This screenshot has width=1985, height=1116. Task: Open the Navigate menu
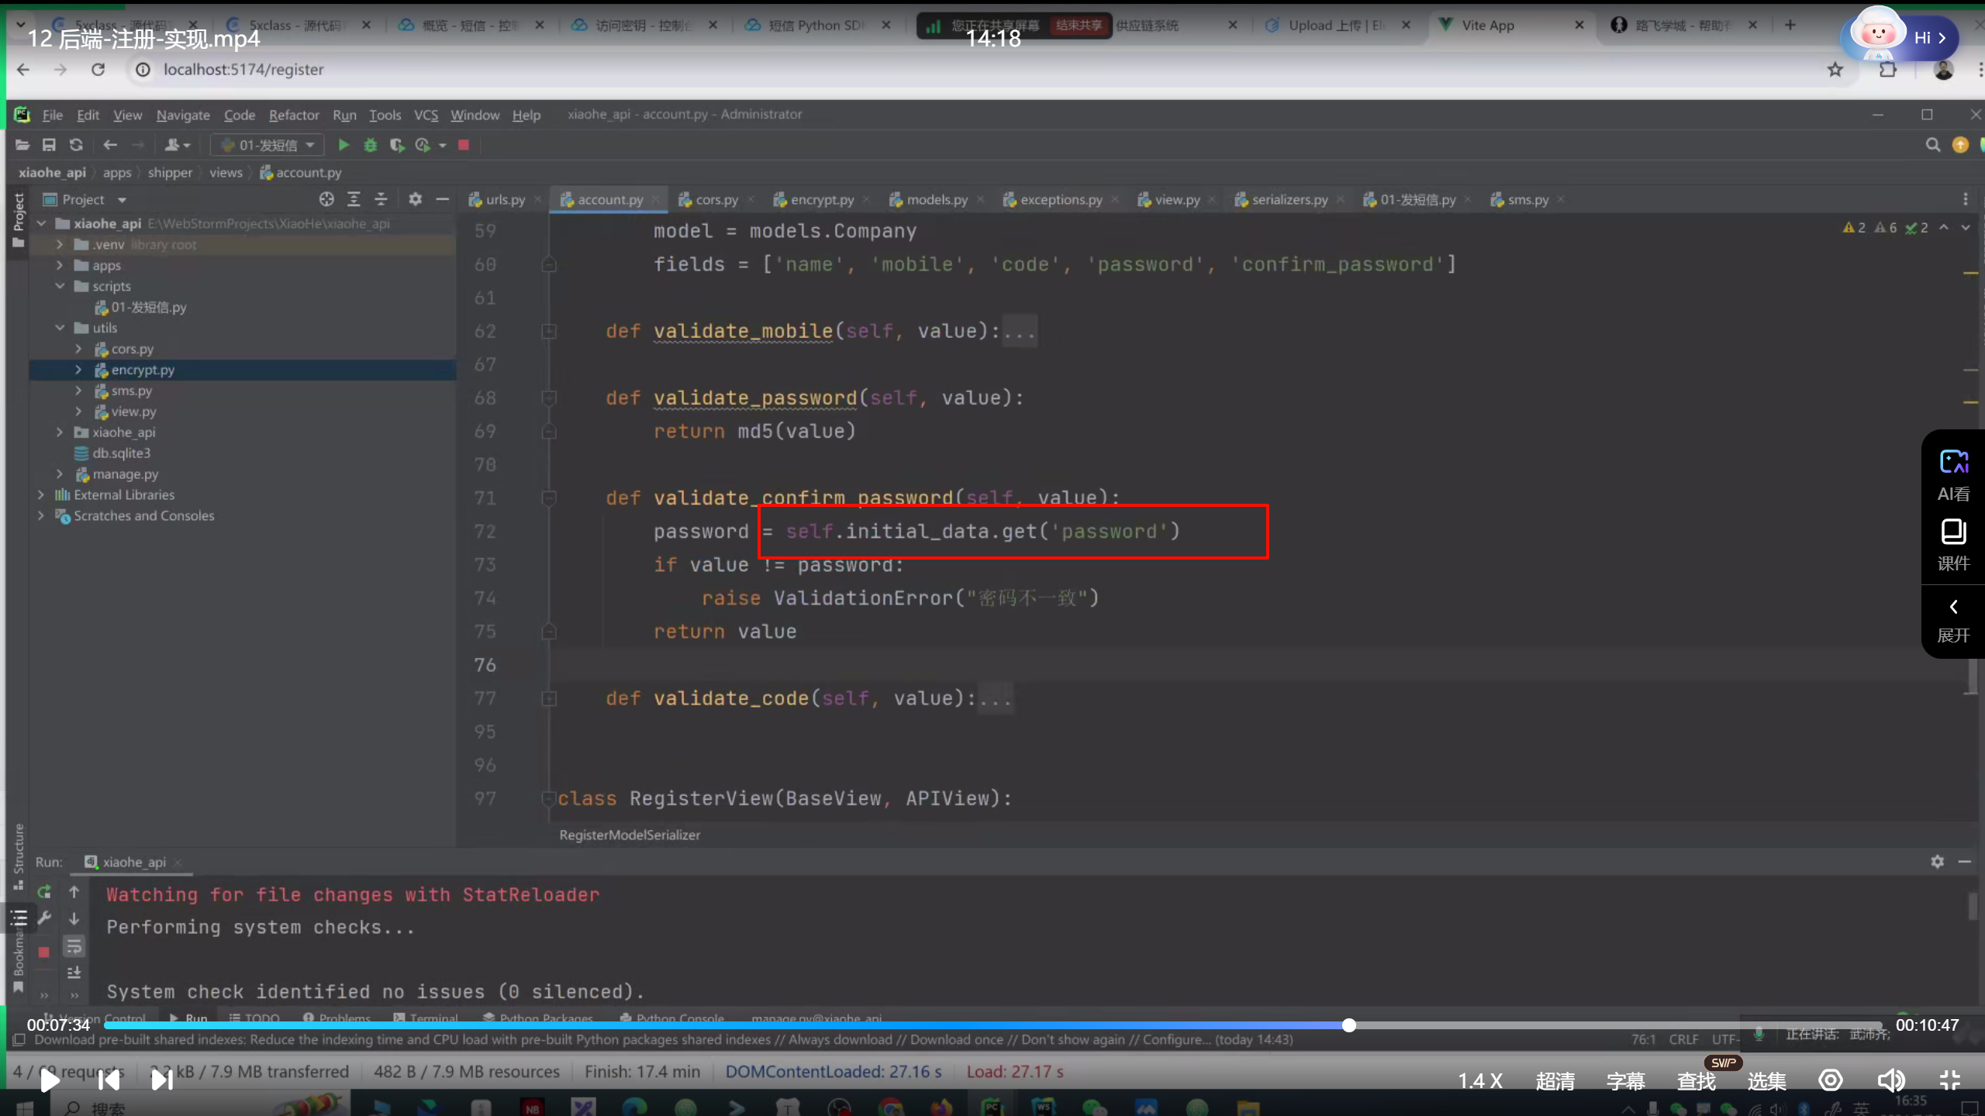pyautogui.click(x=183, y=115)
